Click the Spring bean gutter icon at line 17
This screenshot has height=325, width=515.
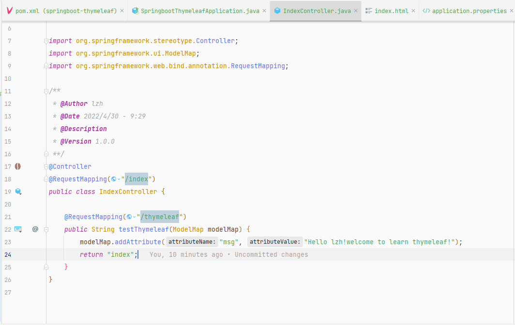click(18, 166)
